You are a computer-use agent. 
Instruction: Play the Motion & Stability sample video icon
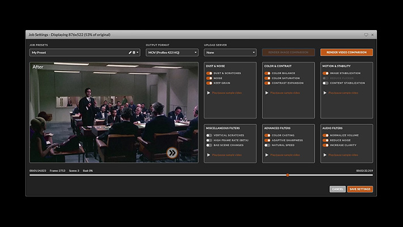point(325,93)
